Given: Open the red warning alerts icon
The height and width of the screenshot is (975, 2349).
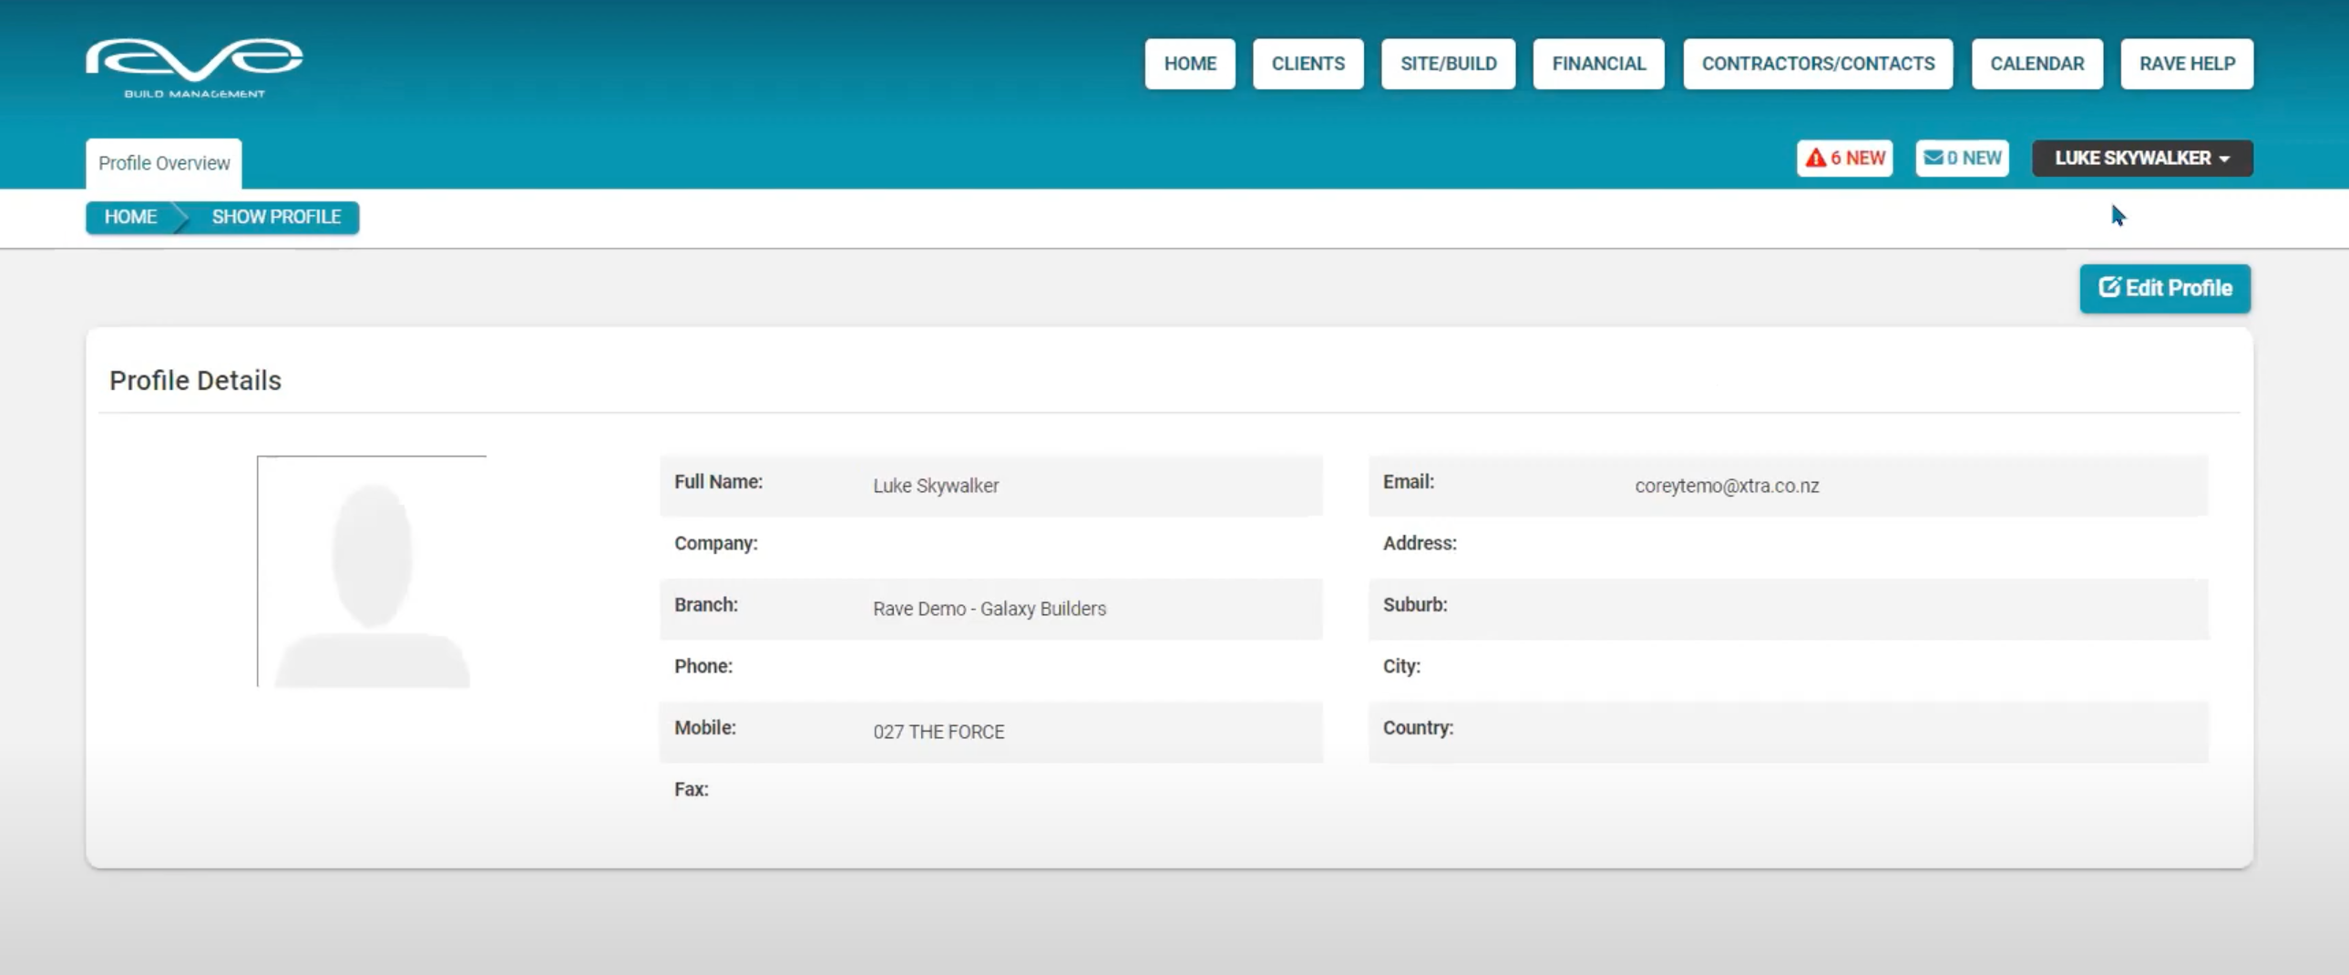Looking at the screenshot, I should (x=1816, y=158).
